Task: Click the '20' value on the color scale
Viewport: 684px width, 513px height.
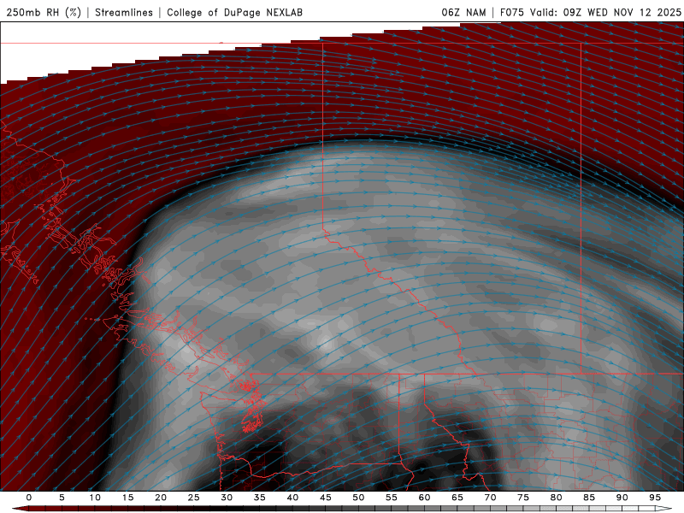Action: tap(161, 498)
